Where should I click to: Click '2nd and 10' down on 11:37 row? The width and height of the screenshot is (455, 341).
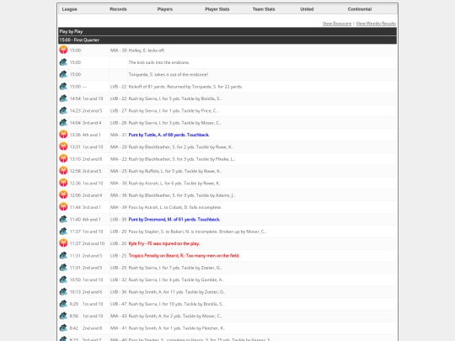click(94, 243)
